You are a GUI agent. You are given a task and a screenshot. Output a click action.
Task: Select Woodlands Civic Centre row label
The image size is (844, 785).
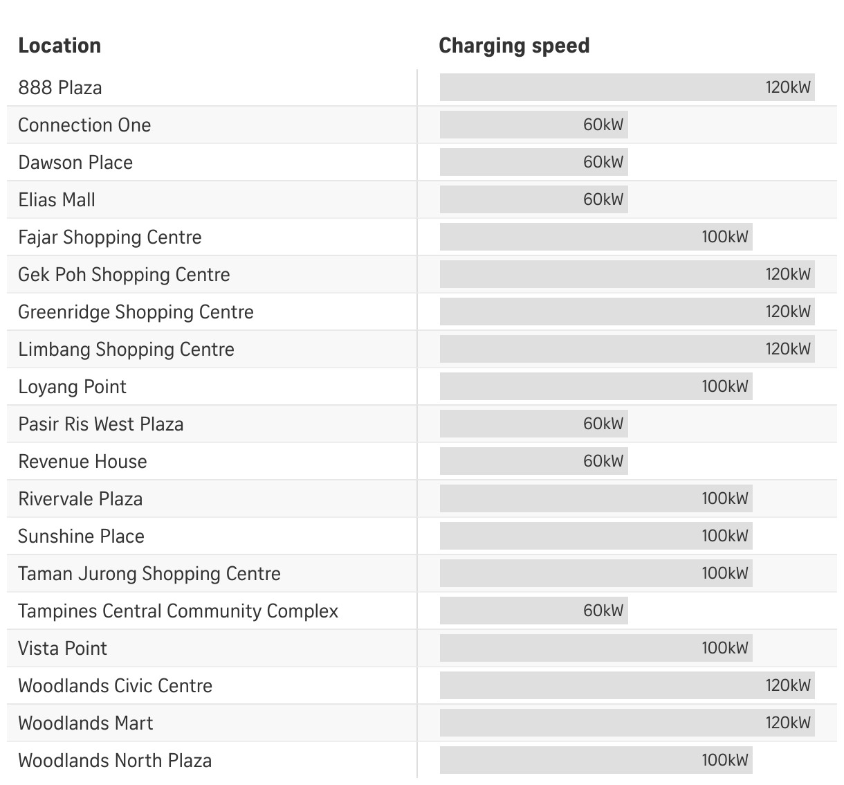(x=115, y=686)
